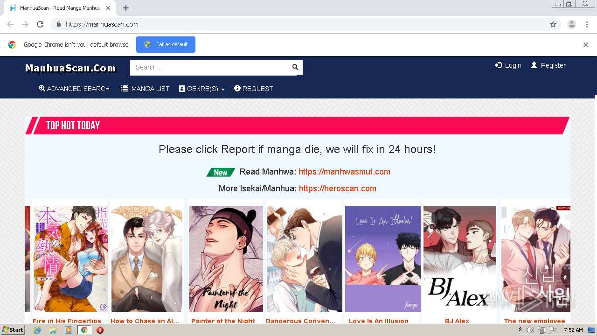Click the Login link
This screenshot has width=597, height=336.
click(x=508, y=65)
